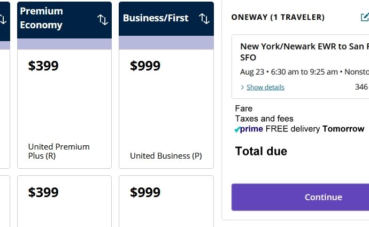Choose the second row $399 fare card
Image resolution: width=369 pixels, height=227 pixels.
pyautogui.click(x=65, y=201)
